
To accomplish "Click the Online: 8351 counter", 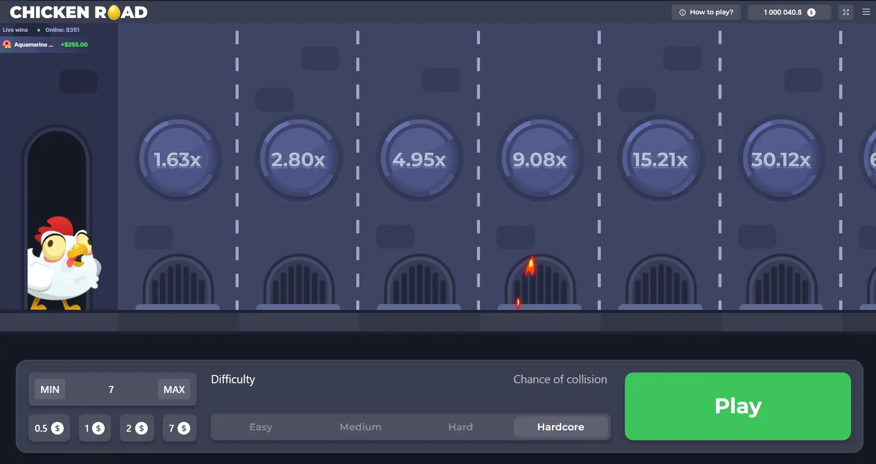I will click(x=62, y=30).
